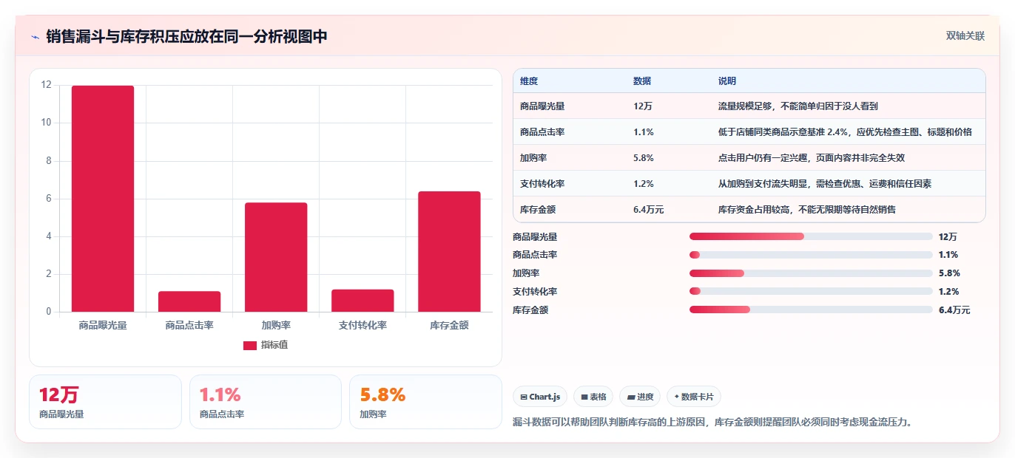Open the 1.1% 商品点击率 stat card
Viewport: 1015px width, 458px height.
pos(266,402)
